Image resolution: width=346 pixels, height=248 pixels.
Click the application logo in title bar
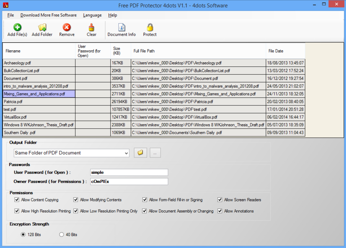(6, 5)
